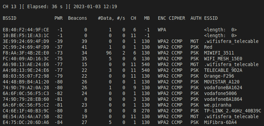Click the ESSID MOVISTAR_A120
Screen dimensions: 264x126
(222, 82)
